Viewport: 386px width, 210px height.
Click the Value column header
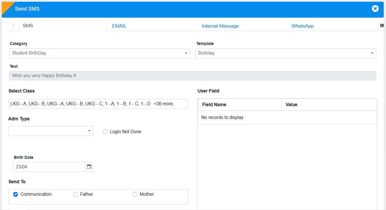pos(291,104)
